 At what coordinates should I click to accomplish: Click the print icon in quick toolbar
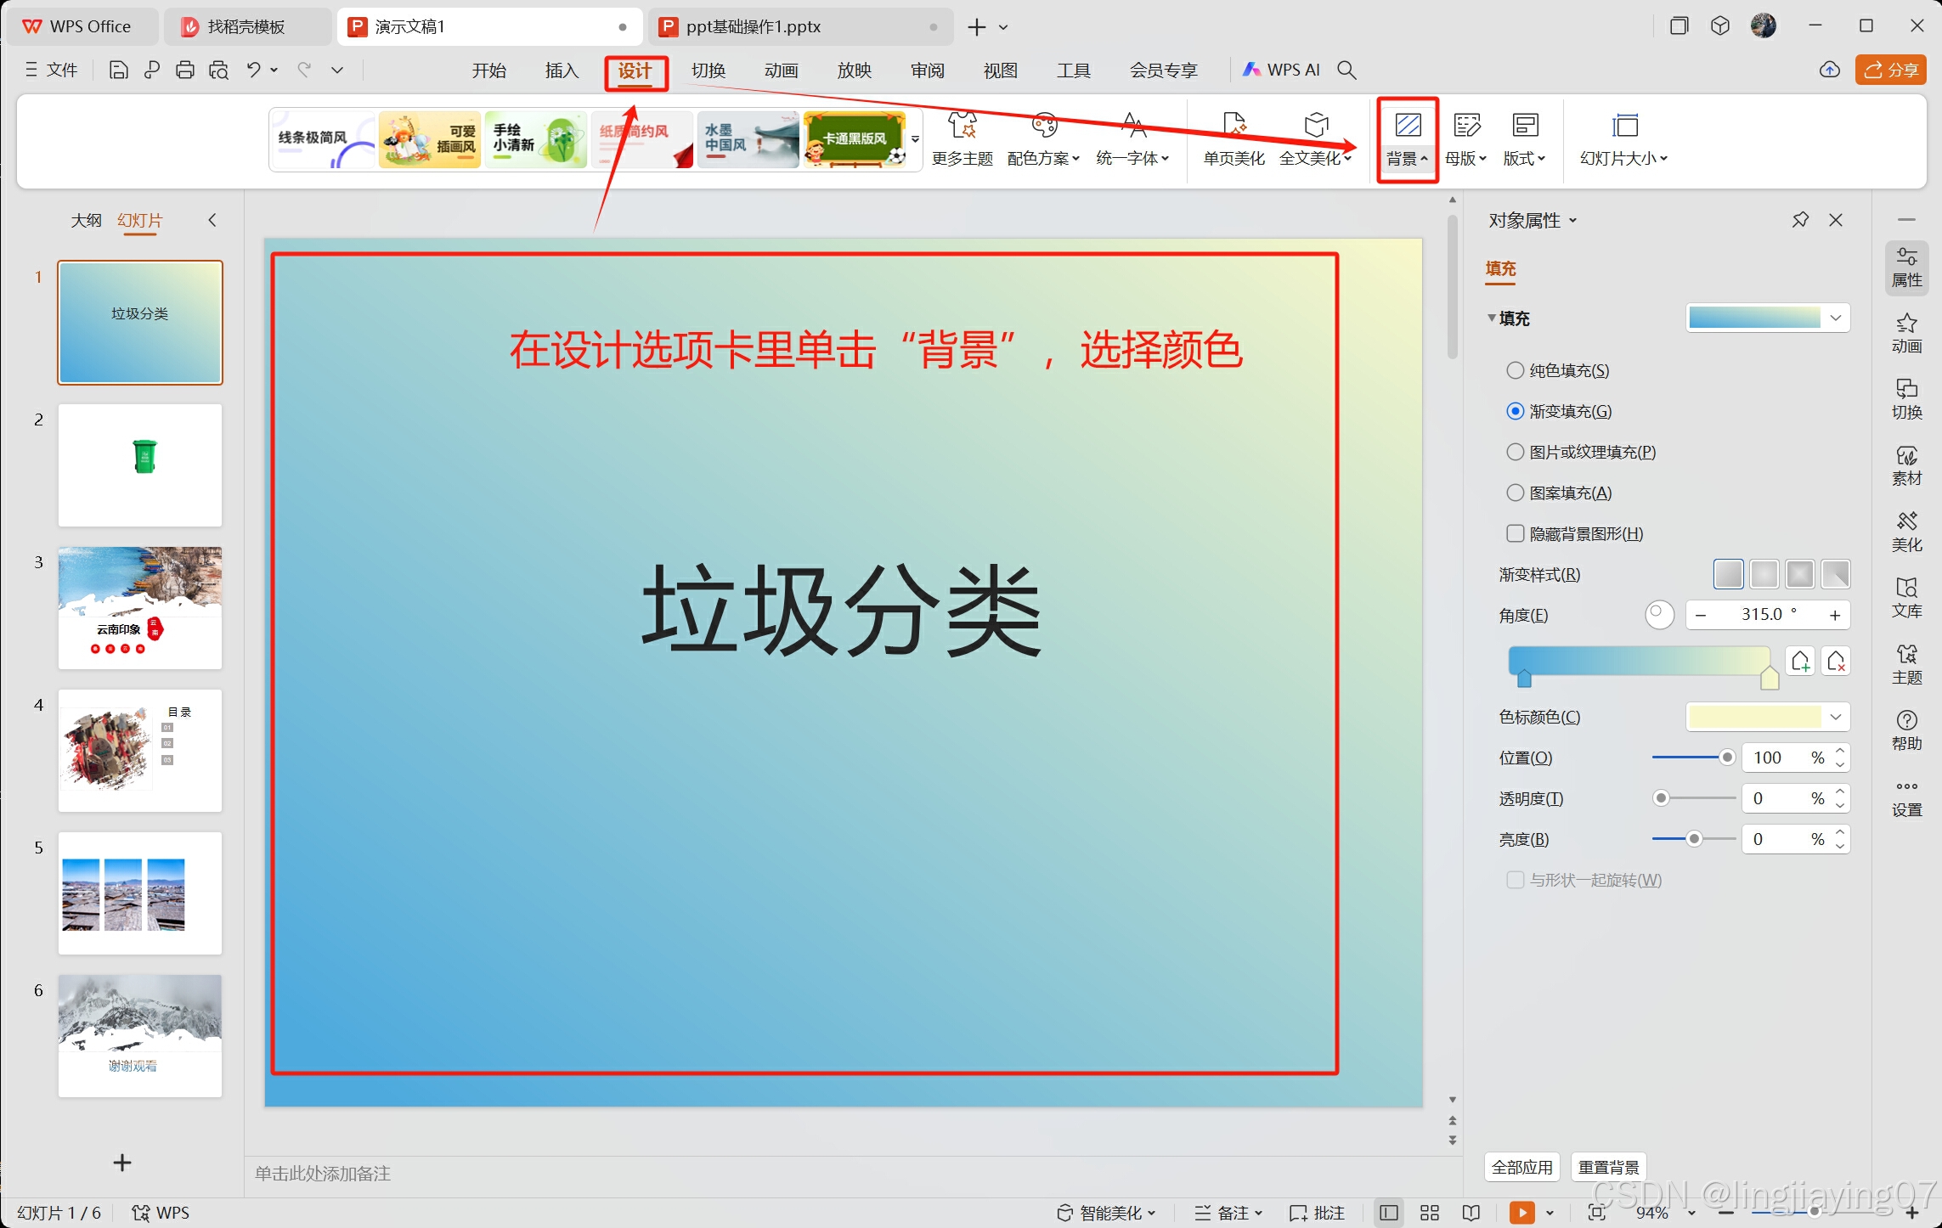tap(184, 70)
